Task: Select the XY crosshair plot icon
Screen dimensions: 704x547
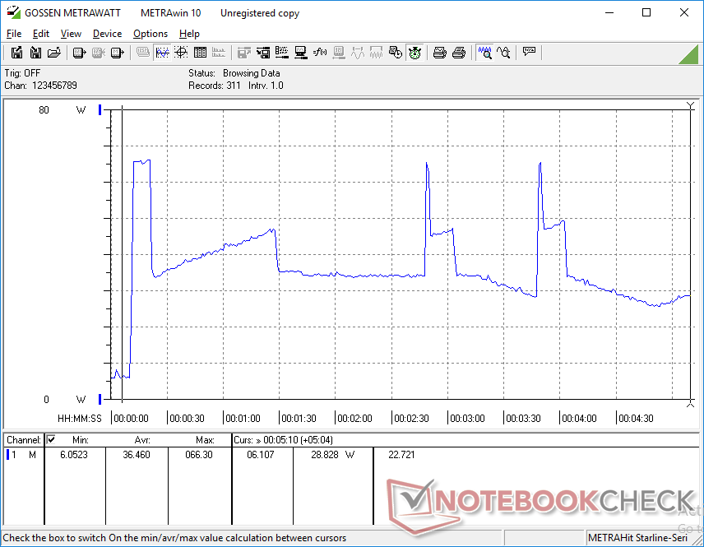Action: tap(181, 53)
